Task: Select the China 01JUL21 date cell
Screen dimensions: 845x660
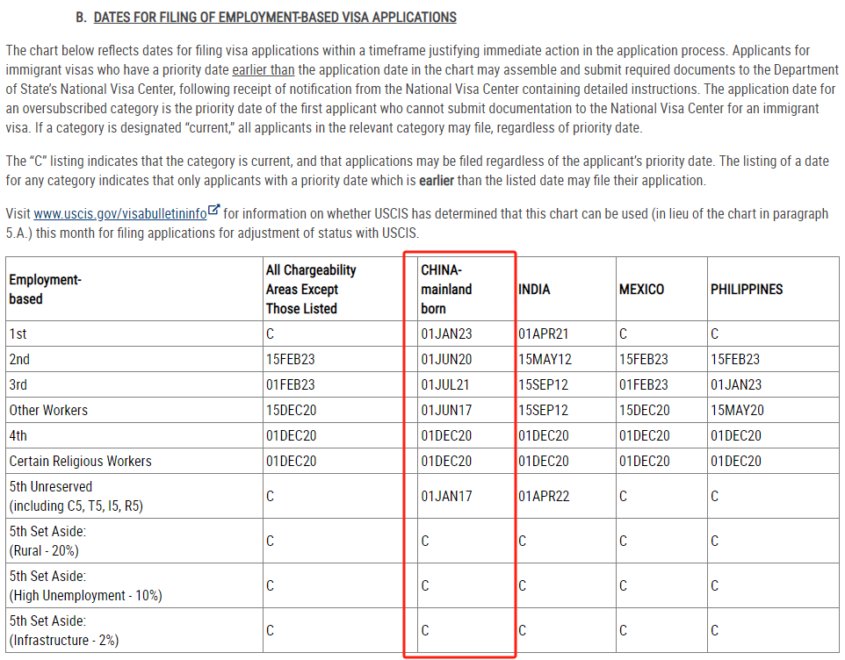Action: pyautogui.click(x=446, y=385)
